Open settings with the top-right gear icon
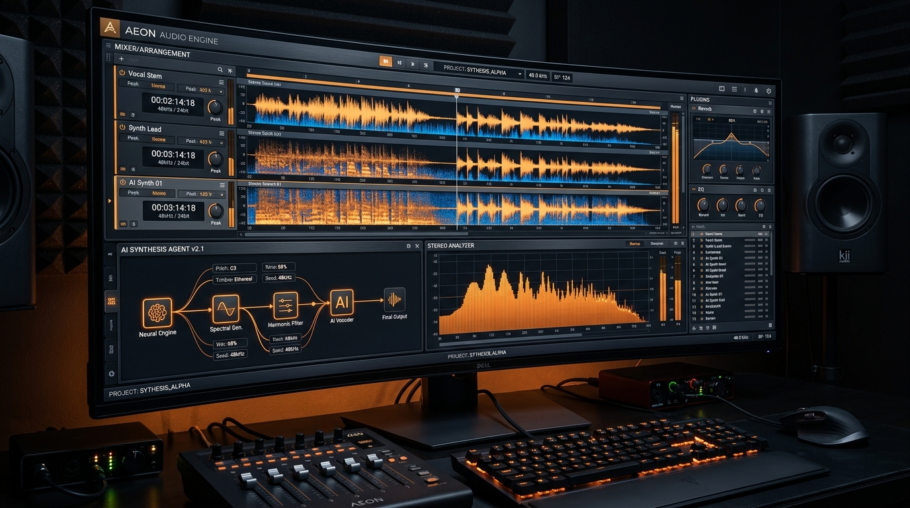This screenshot has width=910, height=508. pos(768,91)
